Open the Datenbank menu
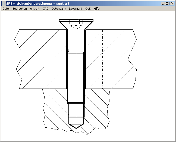The height and width of the screenshot is (142, 176). (x=59, y=9)
